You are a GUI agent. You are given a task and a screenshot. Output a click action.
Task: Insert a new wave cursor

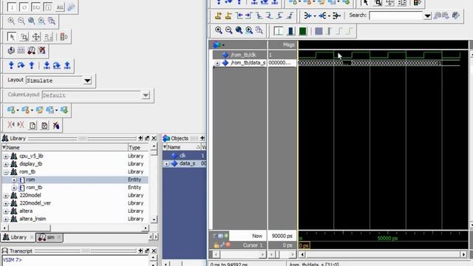coord(218,16)
